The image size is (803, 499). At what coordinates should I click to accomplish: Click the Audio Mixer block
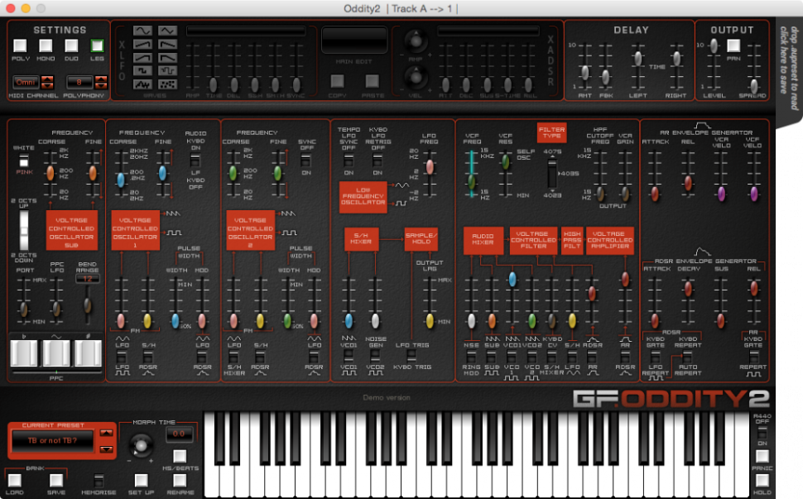pos(482,240)
